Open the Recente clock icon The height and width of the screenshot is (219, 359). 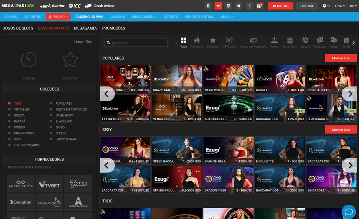29,60
